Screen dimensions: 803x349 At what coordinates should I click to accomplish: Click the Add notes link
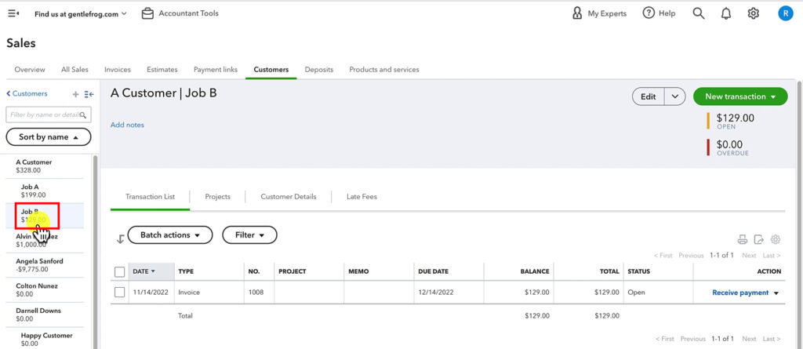pyautogui.click(x=127, y=125)
